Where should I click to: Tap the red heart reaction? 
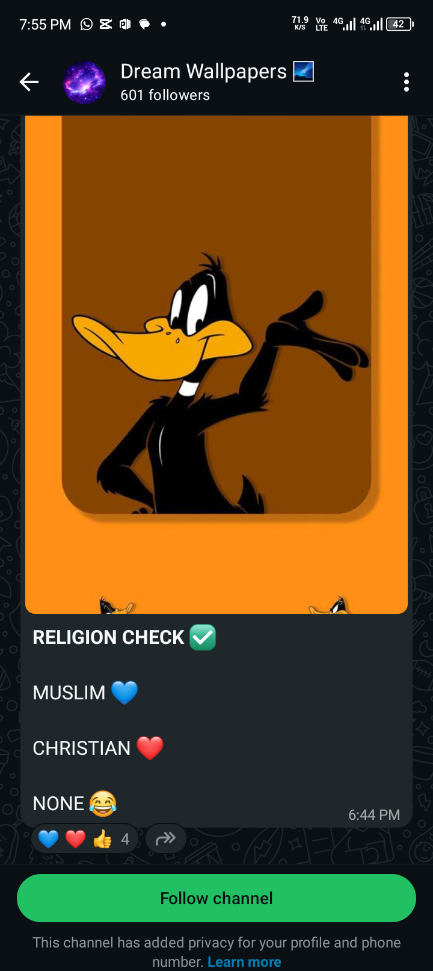75,838
